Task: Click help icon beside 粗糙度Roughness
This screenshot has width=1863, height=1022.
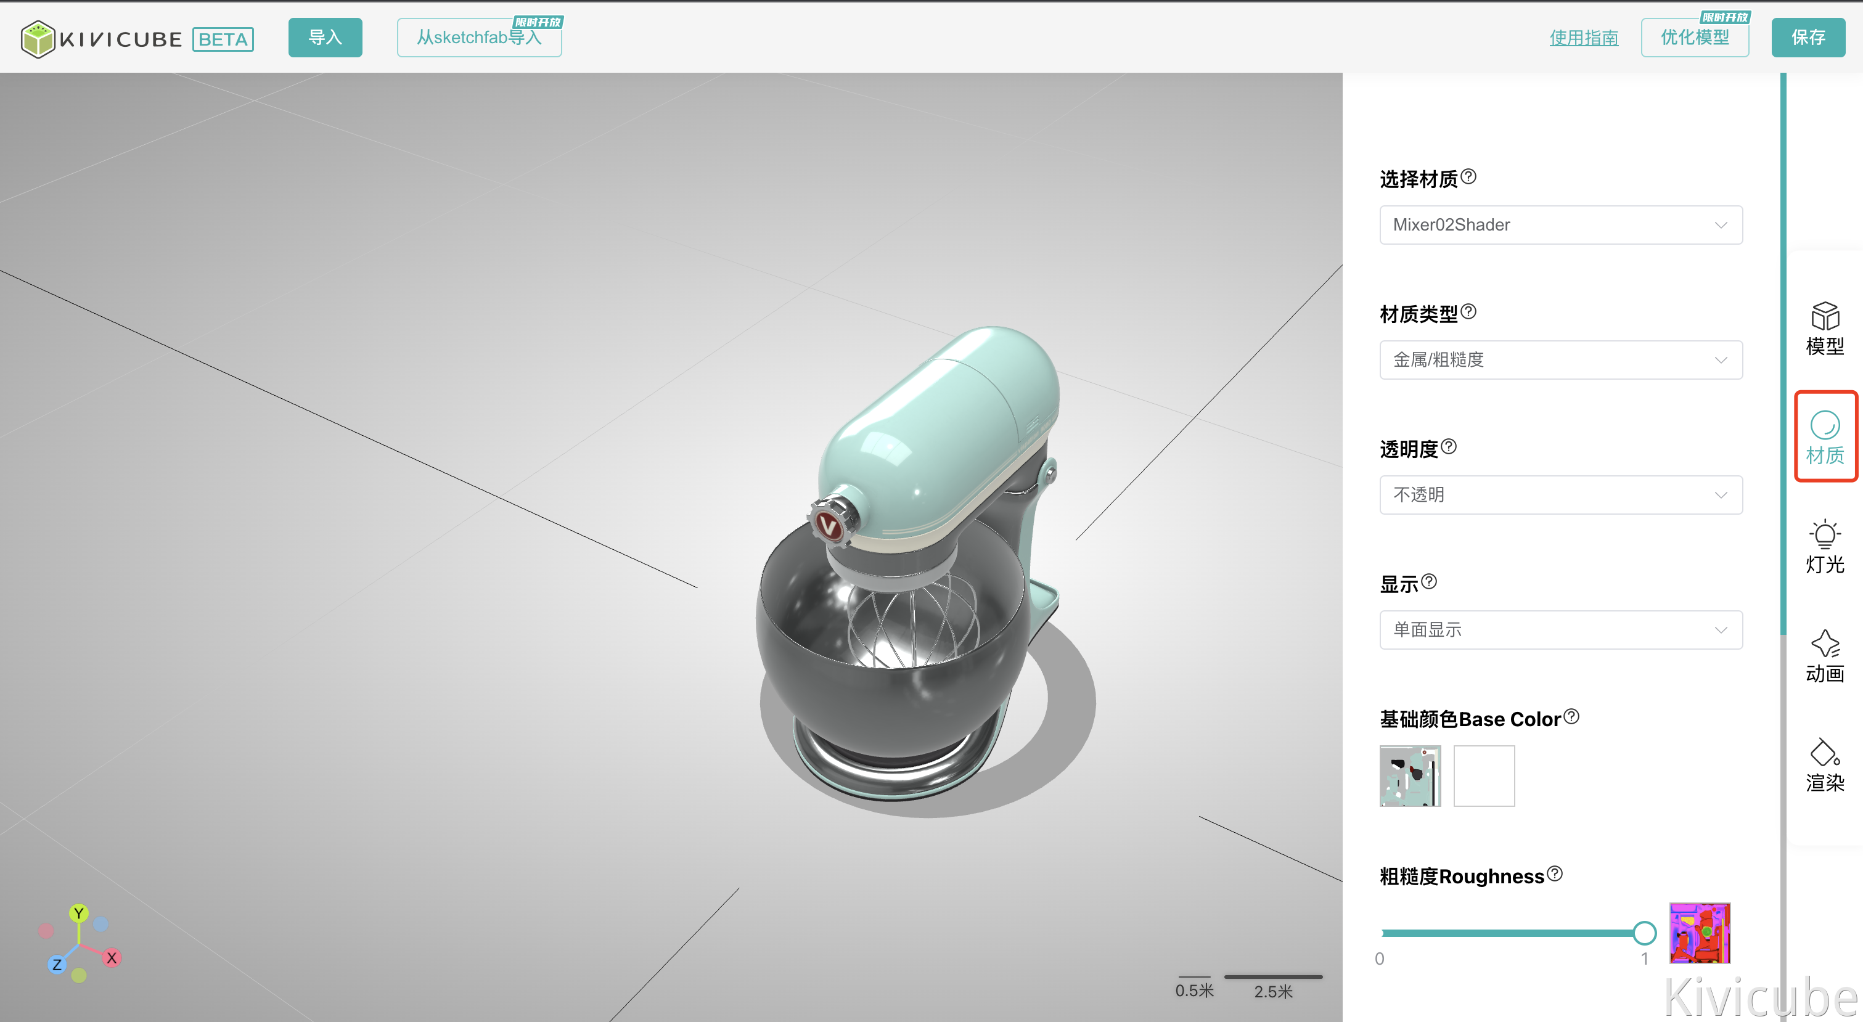Action: tap(1554, 873)
